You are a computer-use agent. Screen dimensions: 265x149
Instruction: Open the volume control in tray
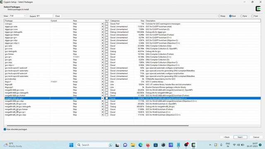pos(238,145)
